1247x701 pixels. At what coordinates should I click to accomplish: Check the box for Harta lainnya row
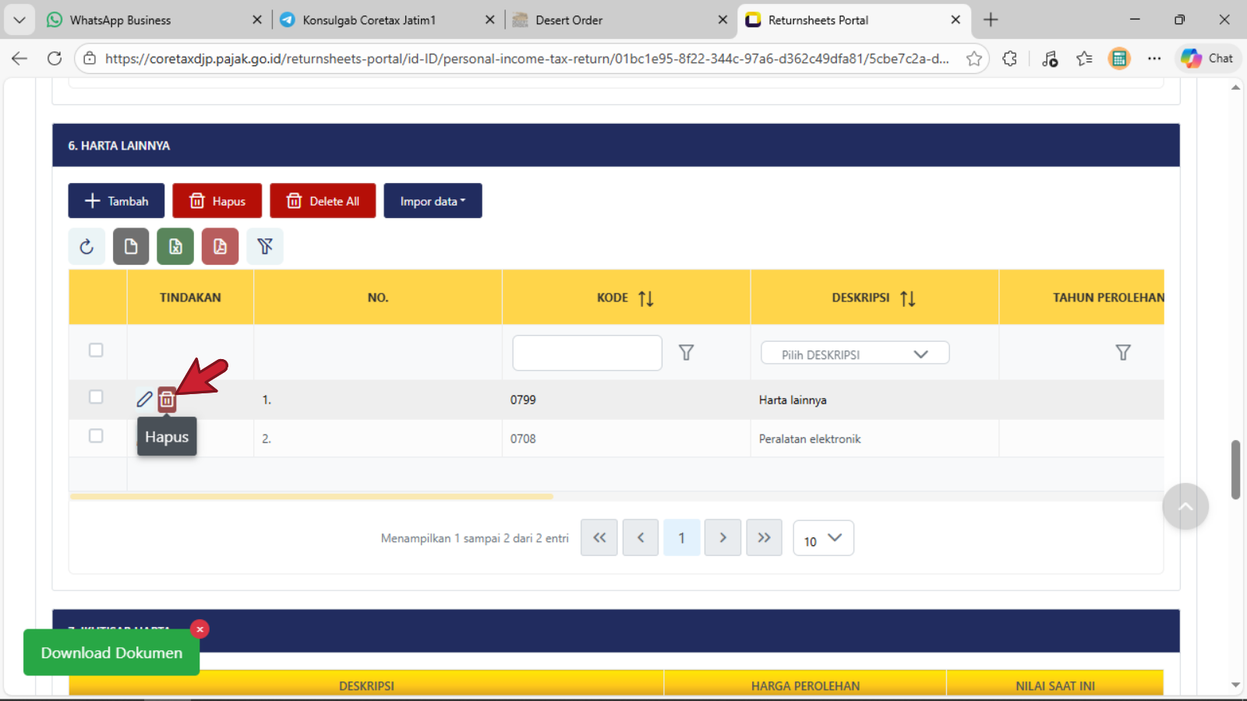pos(96,397)
